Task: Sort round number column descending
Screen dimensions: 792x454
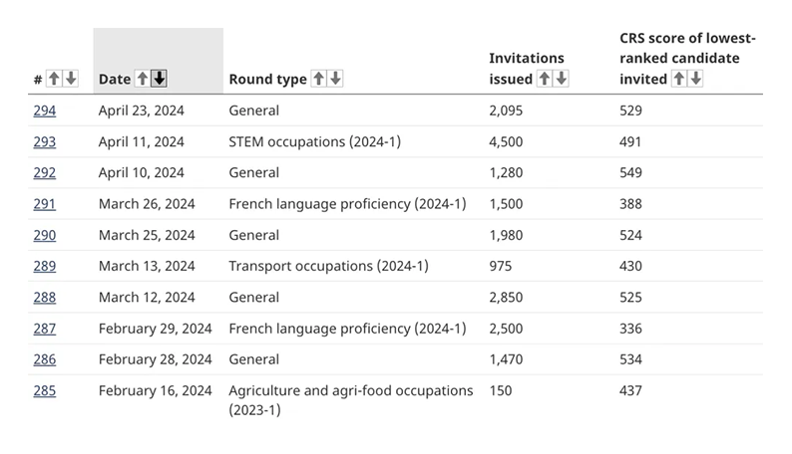Action: coord(70,79)
